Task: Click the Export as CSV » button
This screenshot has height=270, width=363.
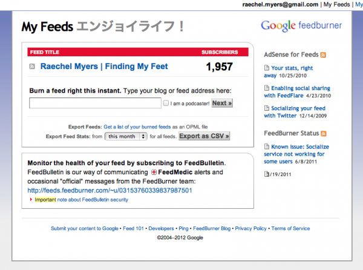Action: point(204,136)
